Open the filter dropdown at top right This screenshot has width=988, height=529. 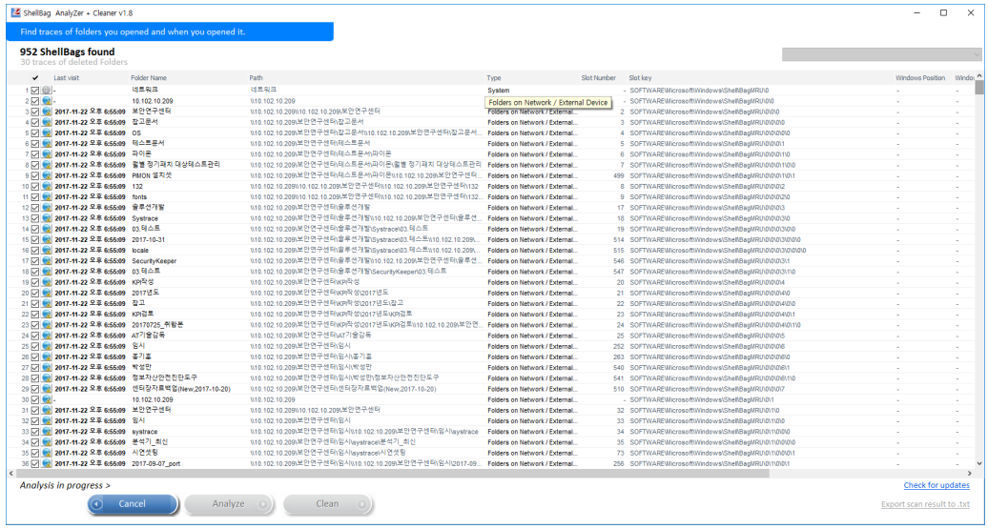pyautogui.click(x=881, y=54)
